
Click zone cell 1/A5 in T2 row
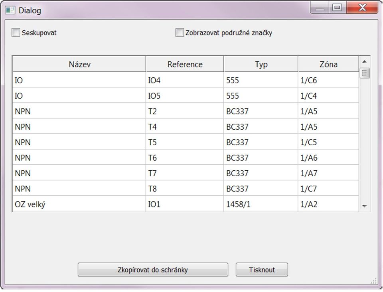pos(328,111)
